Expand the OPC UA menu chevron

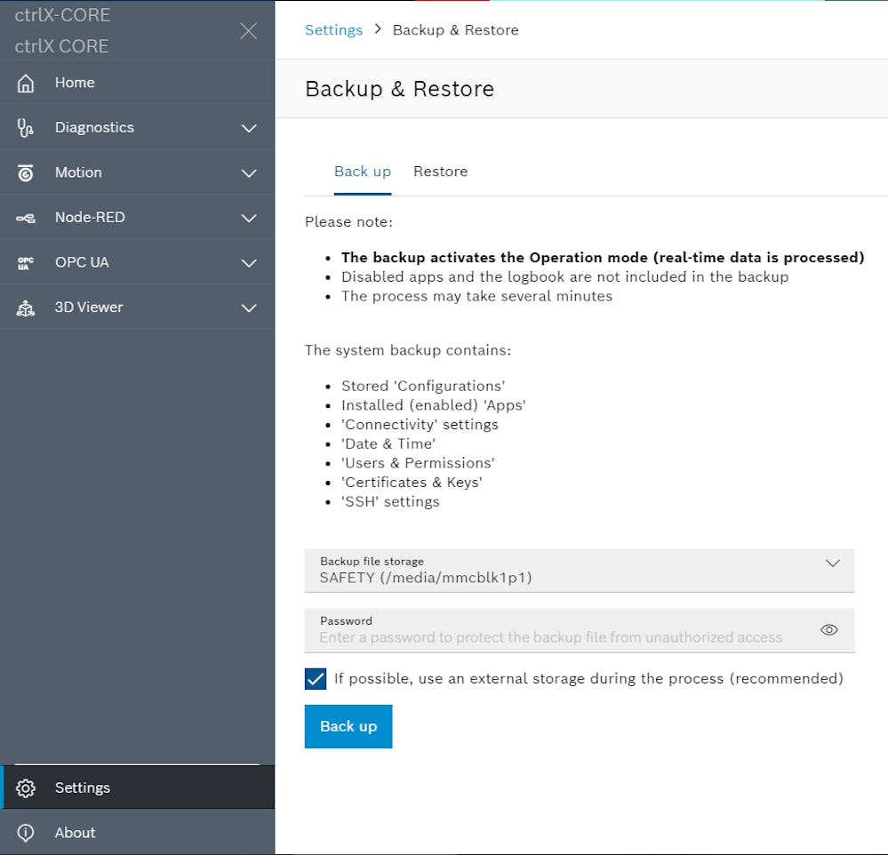point(249,263)
